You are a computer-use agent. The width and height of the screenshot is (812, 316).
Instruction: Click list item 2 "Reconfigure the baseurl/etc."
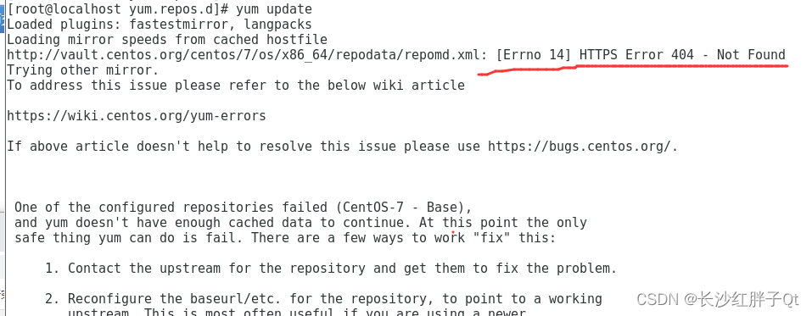323,299
